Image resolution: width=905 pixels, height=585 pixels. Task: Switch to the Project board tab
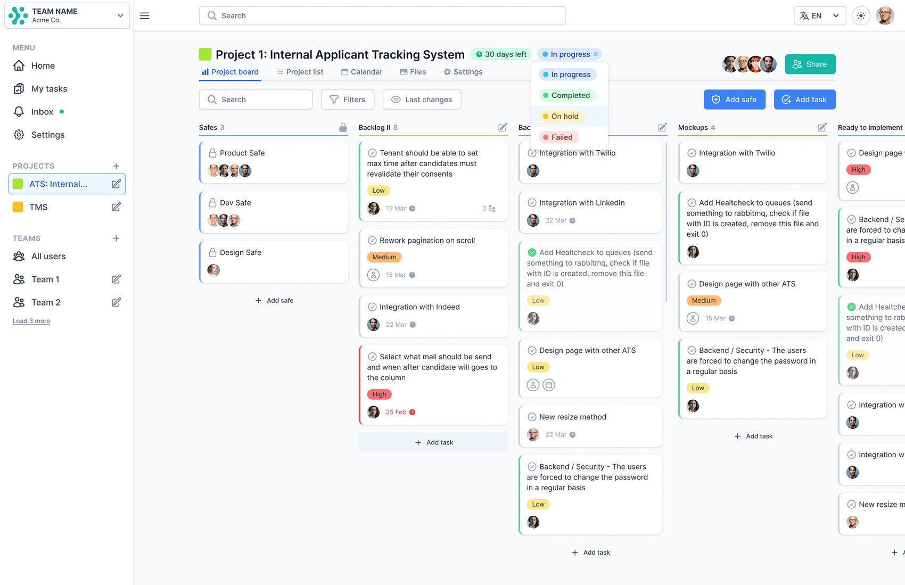[230, 72]
